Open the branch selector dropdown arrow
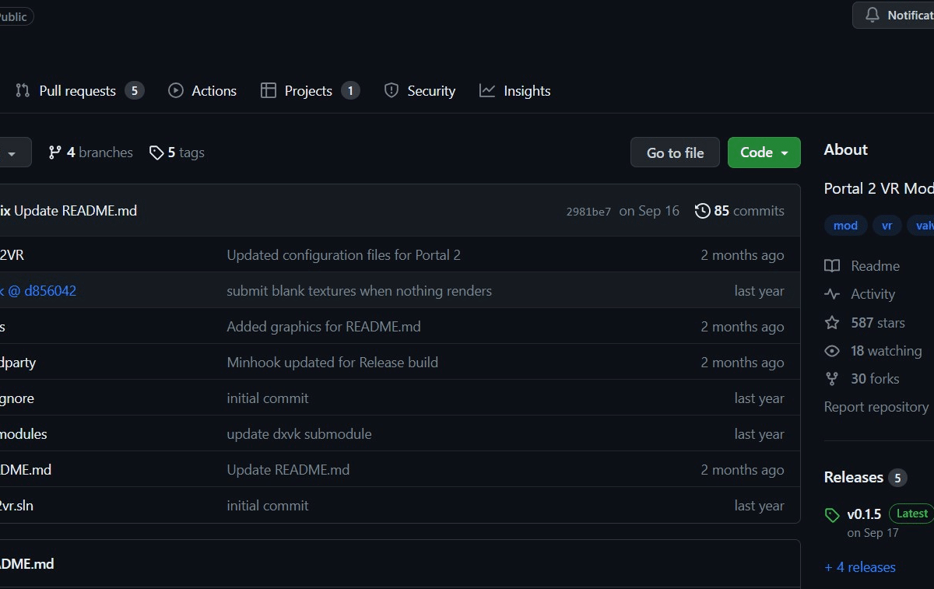 coord(12,153)
